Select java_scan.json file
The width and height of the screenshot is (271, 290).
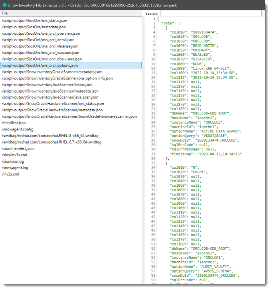click(50, 97)
